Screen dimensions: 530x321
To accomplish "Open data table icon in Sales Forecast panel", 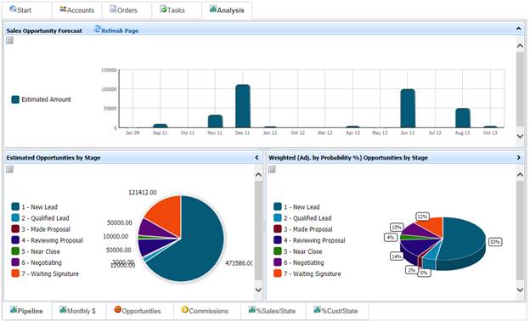I will 10,41.
